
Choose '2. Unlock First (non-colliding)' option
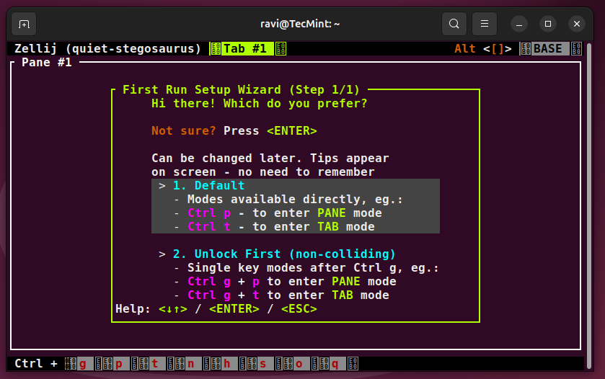click(x=284, y=254)
